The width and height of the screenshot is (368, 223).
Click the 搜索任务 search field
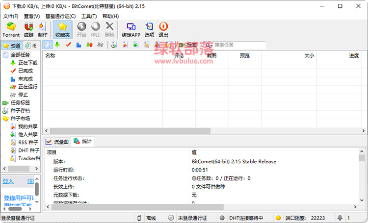coord(239,45)
